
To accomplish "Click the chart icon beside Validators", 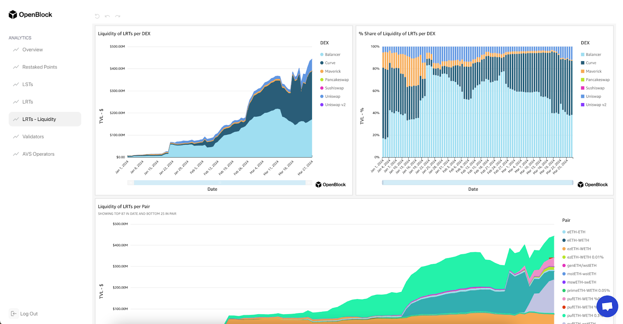I will pyautogui.click(x=16, y=137).
